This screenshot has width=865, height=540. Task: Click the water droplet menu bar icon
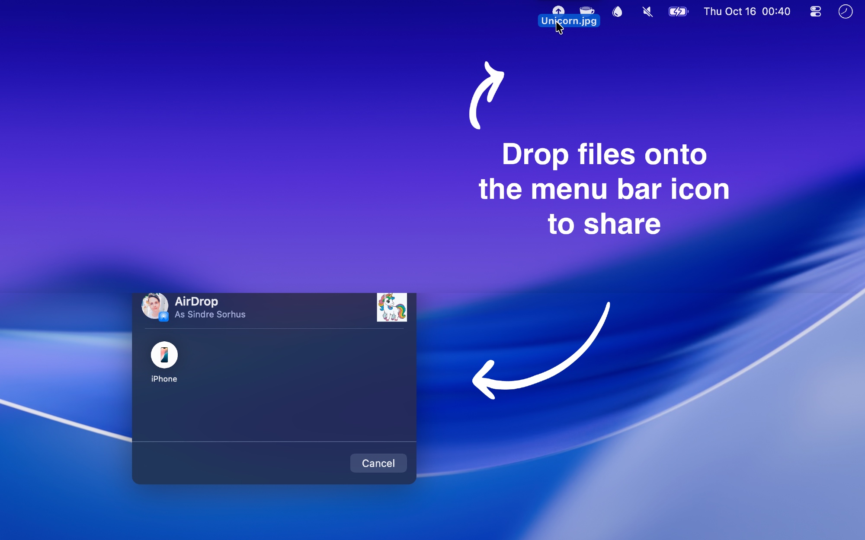[x=617, y=12]
